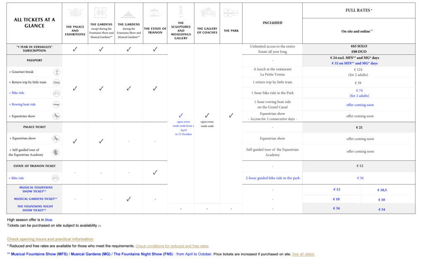Click the checkmark in The Park column
Image resolution: width=424 pixels, height=260 pixels.
click(231, 116)
